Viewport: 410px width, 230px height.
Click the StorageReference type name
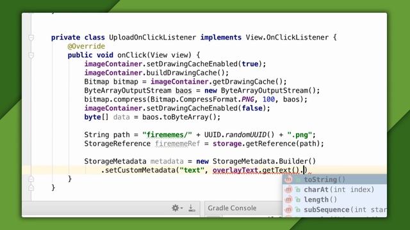(117, 144)
